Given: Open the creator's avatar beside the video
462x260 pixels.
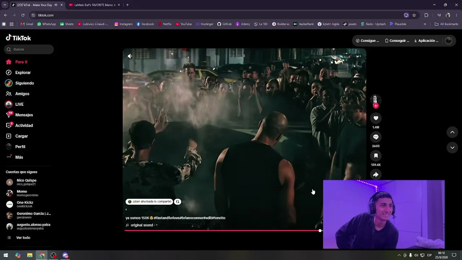Looking at the screenshot, I should (375, 99).
